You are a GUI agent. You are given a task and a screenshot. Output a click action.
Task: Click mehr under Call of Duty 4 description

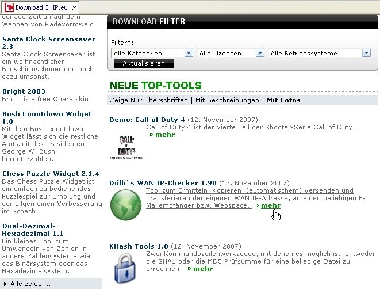click(165, 135)
